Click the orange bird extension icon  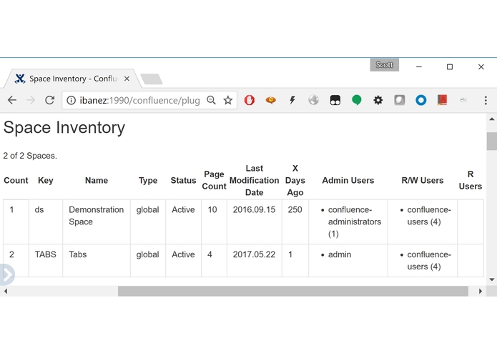coord(271,100)
